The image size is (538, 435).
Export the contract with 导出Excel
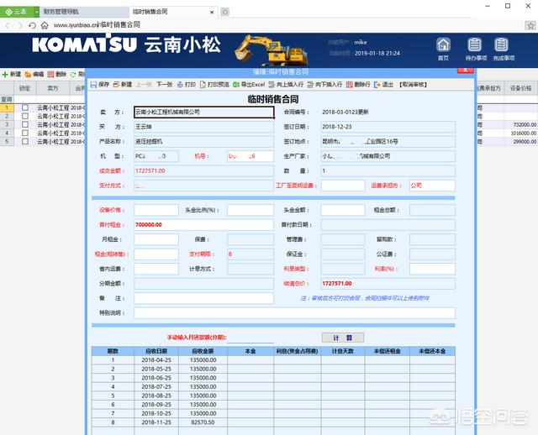click(x=249, y=85)
